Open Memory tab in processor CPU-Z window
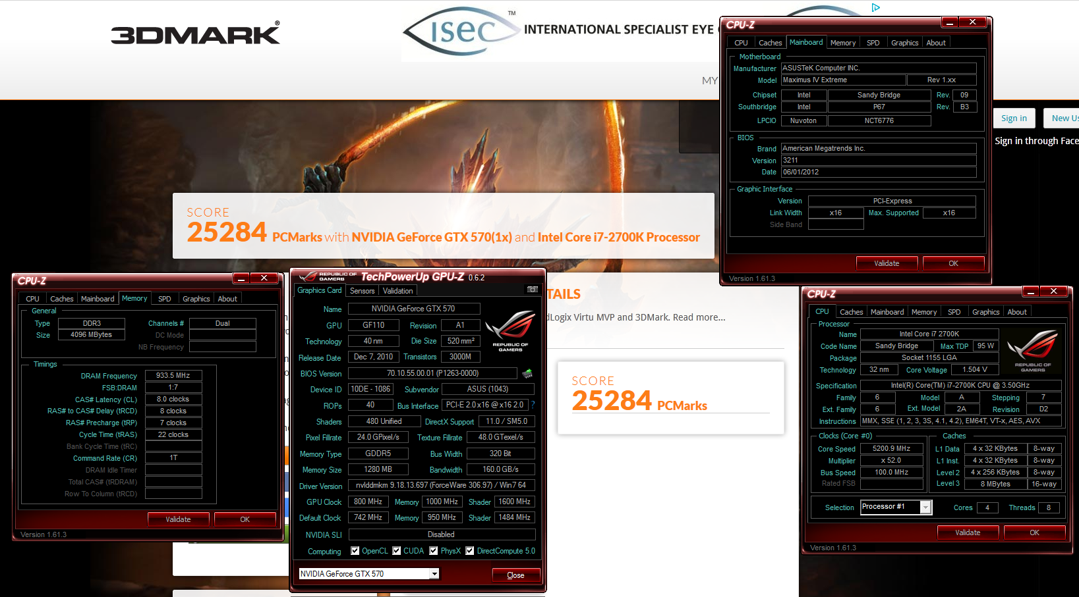 click(924, 312)
